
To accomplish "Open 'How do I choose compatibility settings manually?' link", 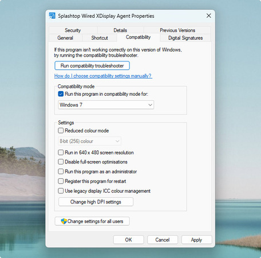I will coord(103,76).
